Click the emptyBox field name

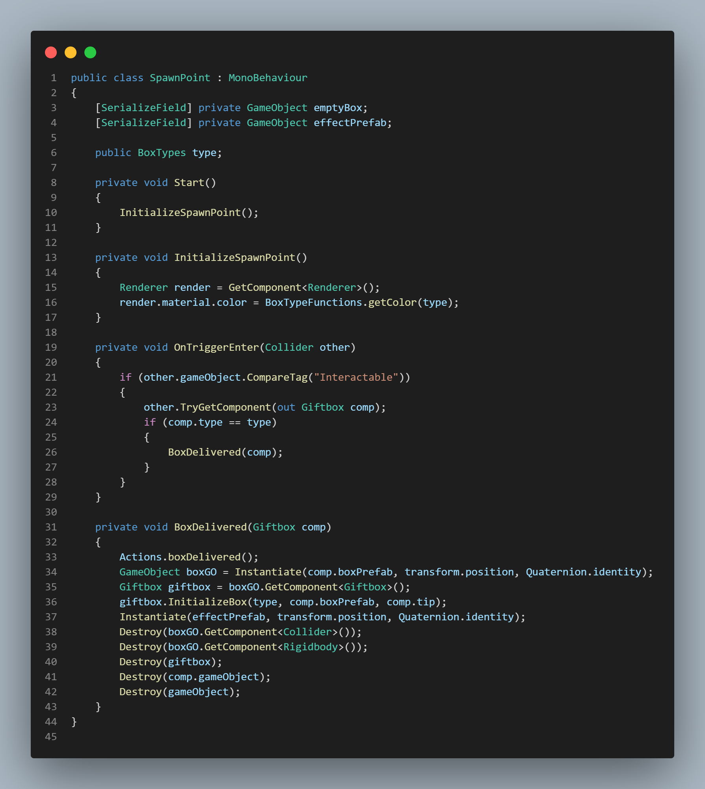pos(338,108)
